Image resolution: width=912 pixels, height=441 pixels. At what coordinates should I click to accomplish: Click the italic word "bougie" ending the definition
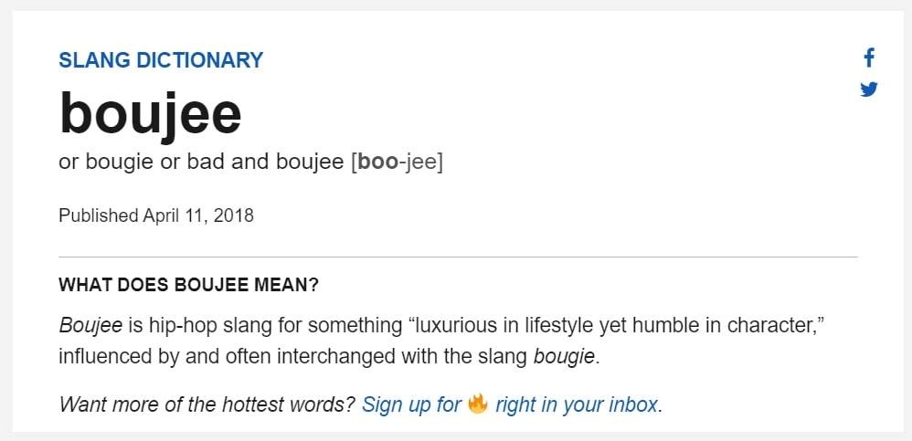tap(564, 356)
